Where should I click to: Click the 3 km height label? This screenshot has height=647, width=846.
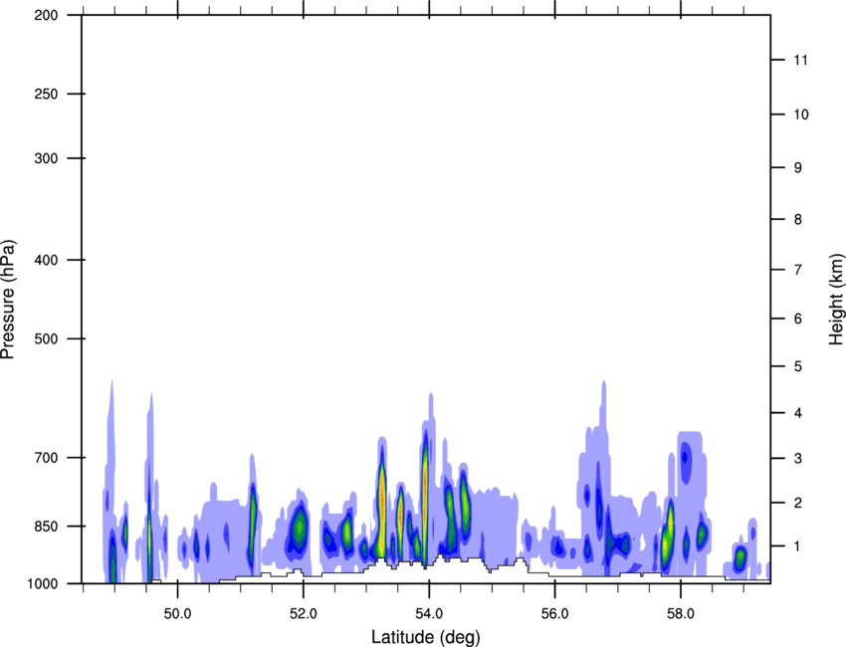pos(798,458)
